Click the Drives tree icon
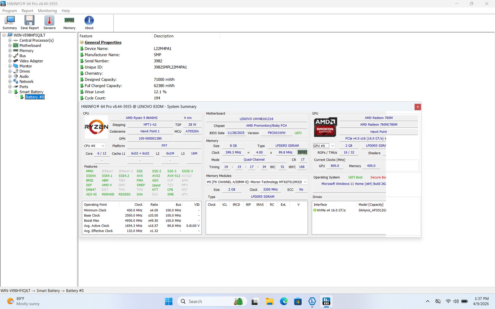The width and height of the screenshot is (495, 309). pos(16,71)
